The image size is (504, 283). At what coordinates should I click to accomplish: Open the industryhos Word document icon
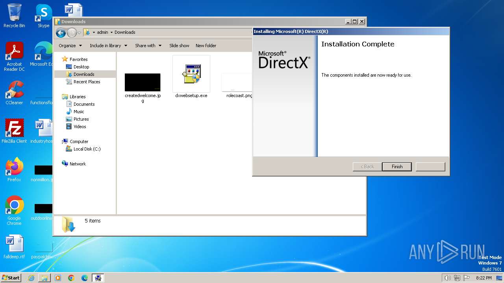click(42, 131)
